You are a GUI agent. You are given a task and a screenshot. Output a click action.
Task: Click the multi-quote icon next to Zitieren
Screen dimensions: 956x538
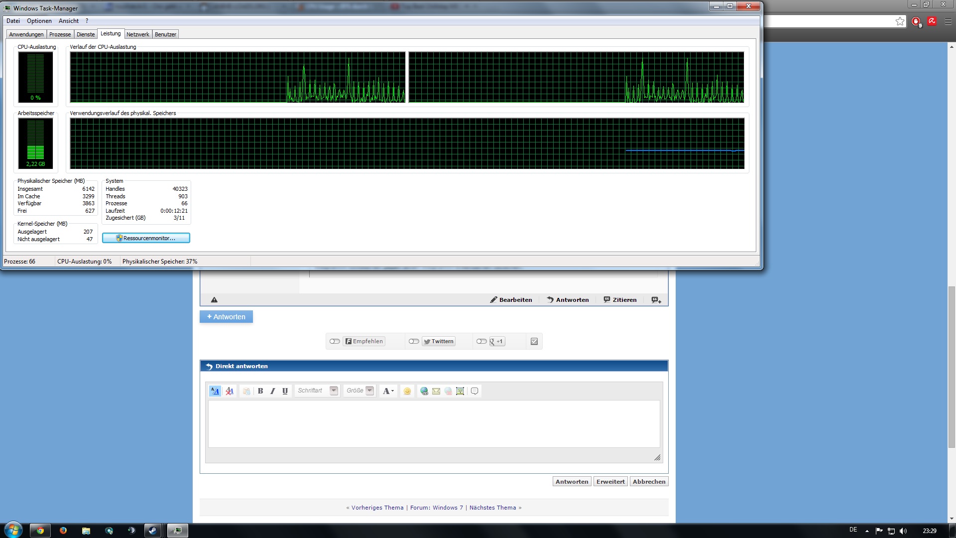[656, 300]
